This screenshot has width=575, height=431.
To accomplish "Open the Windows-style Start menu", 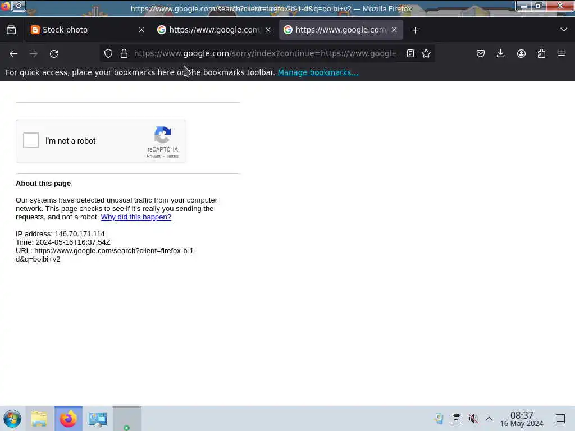I will coord(12,419).
